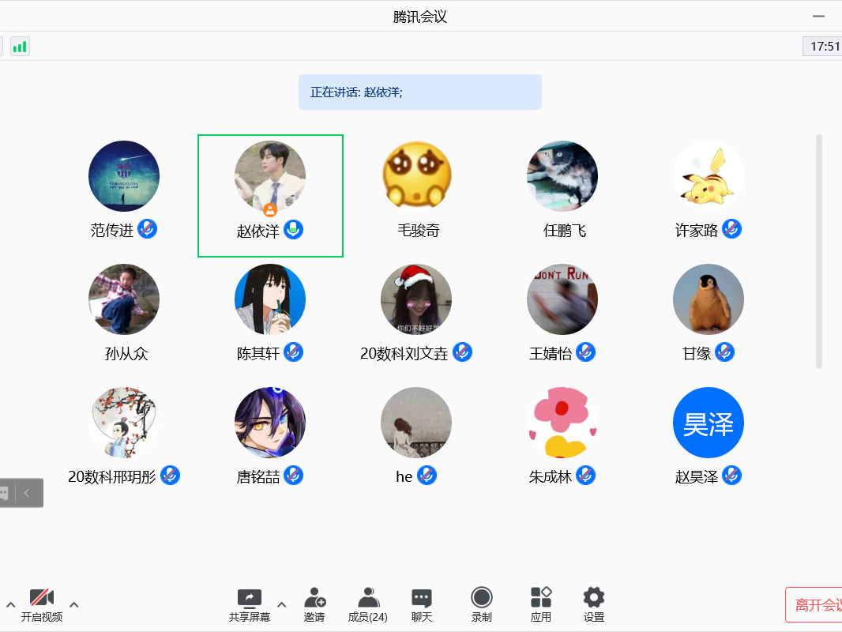
Task: Expand the arrow right of 开启视频
Action: coord(74,605)
